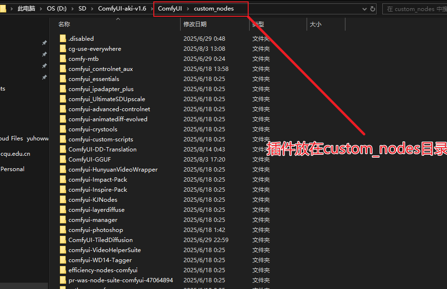The width and height of the screenshot is (447, 289).
Task: Select ComfyUI-aki-v1.6 breadcrumb segment
Action: tap(122, 9)
